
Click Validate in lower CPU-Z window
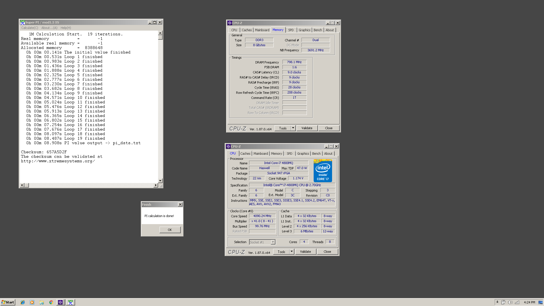305,252
